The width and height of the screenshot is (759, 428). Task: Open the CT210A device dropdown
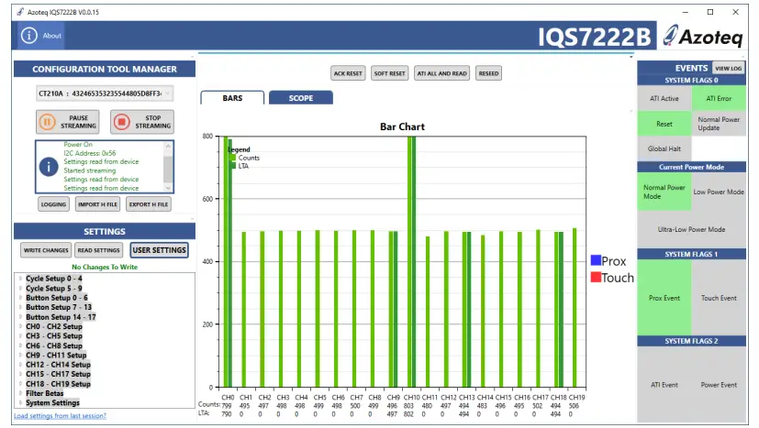[104, 93]
